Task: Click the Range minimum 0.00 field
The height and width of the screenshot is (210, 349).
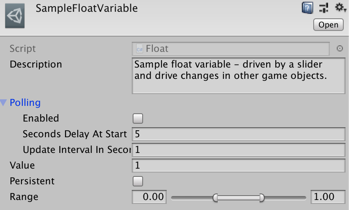Action: [149, 197]
